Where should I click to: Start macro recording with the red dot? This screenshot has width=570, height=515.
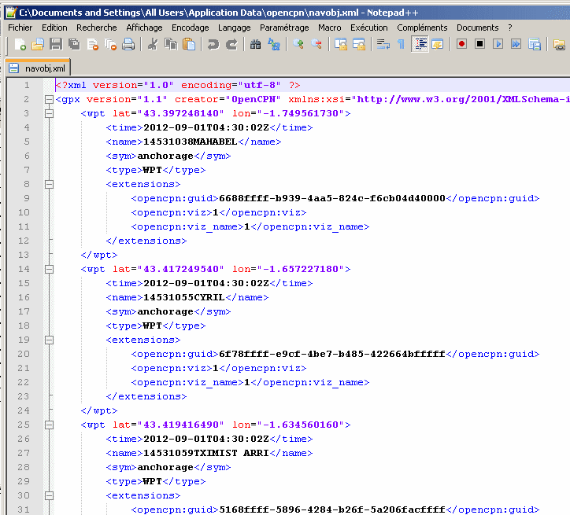pyautogui.click(x=462, y=45)
